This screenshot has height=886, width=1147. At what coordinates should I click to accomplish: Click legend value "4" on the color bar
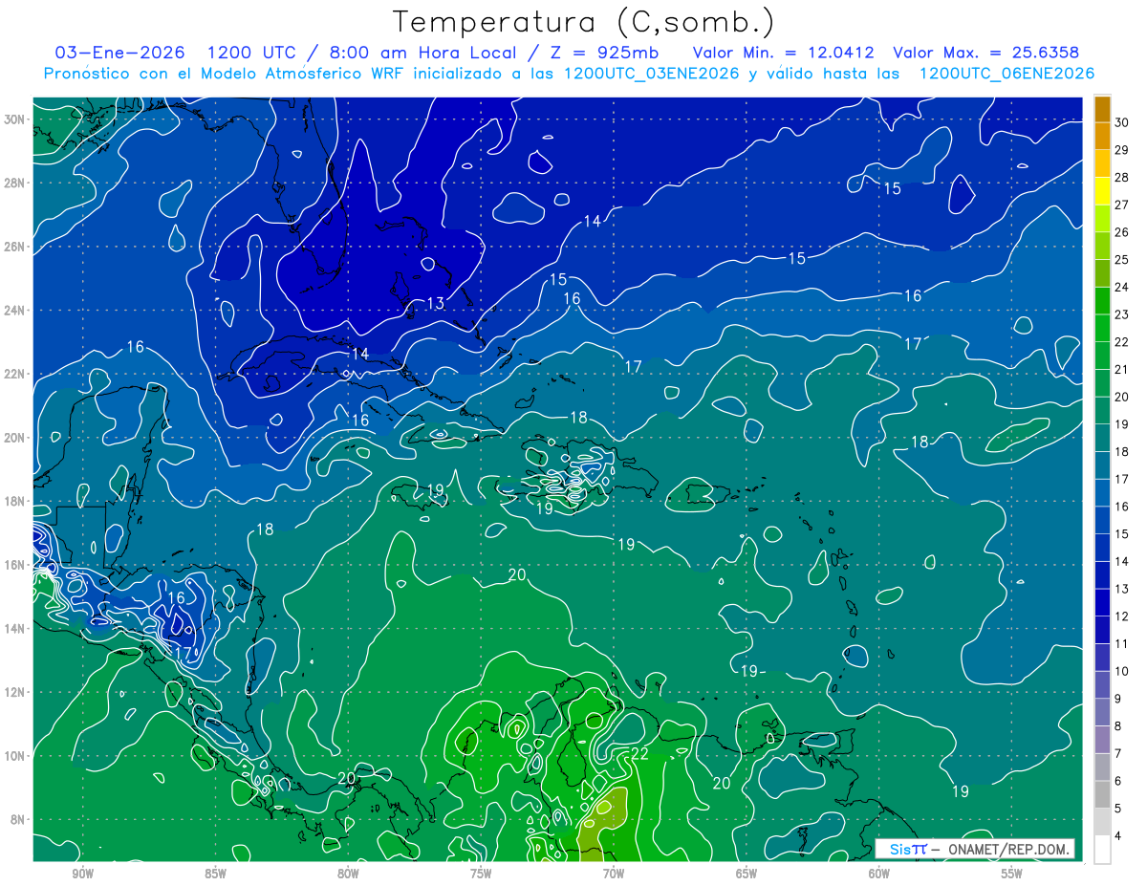point(1118,836)
